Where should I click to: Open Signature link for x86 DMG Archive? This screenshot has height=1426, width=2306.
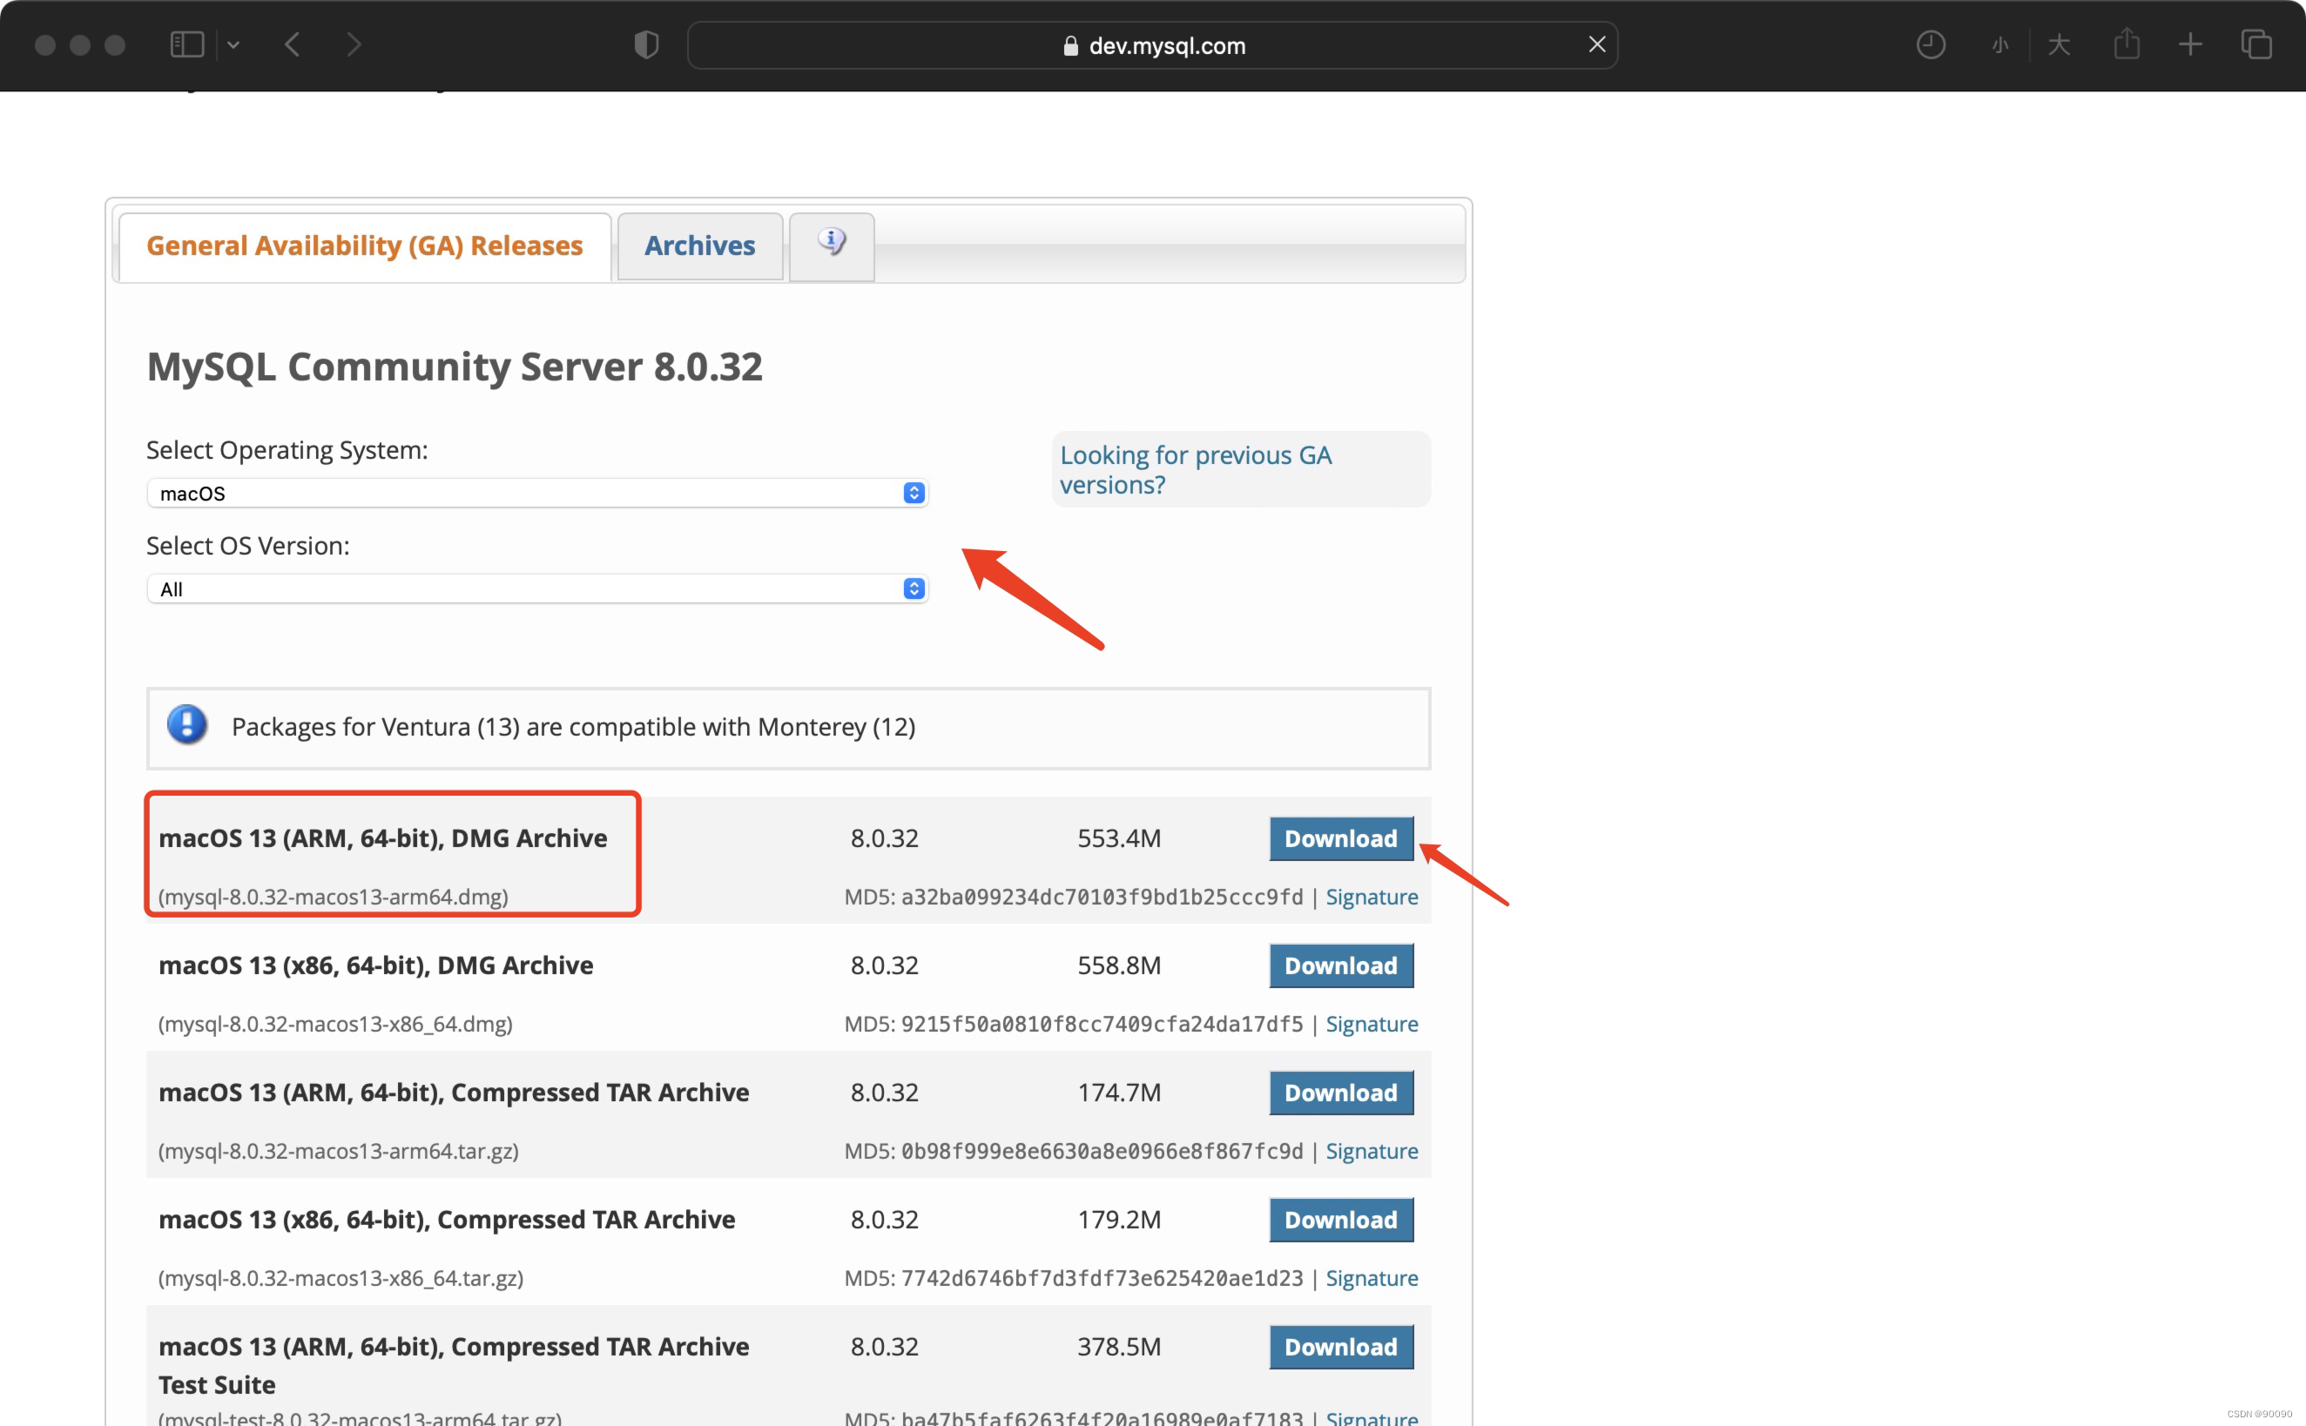pyautogui.click(x=1371, y=1024)
